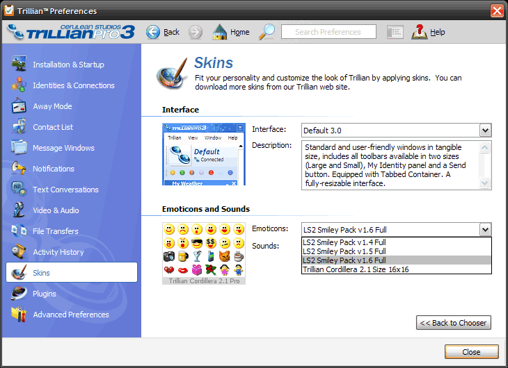508x368 pixels.
Task: Click in Search Preferences field
Action: (328, 32)
